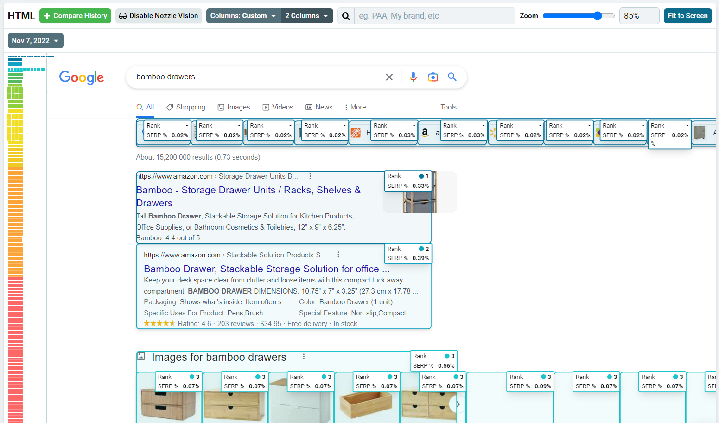719x423 pixels.
Task: Expand the Google More menu
Action: 356,107
